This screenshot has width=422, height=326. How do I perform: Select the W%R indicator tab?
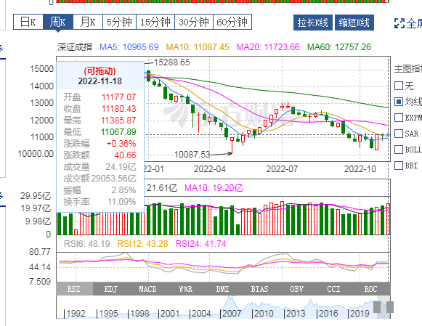click(x=185, y=289)
